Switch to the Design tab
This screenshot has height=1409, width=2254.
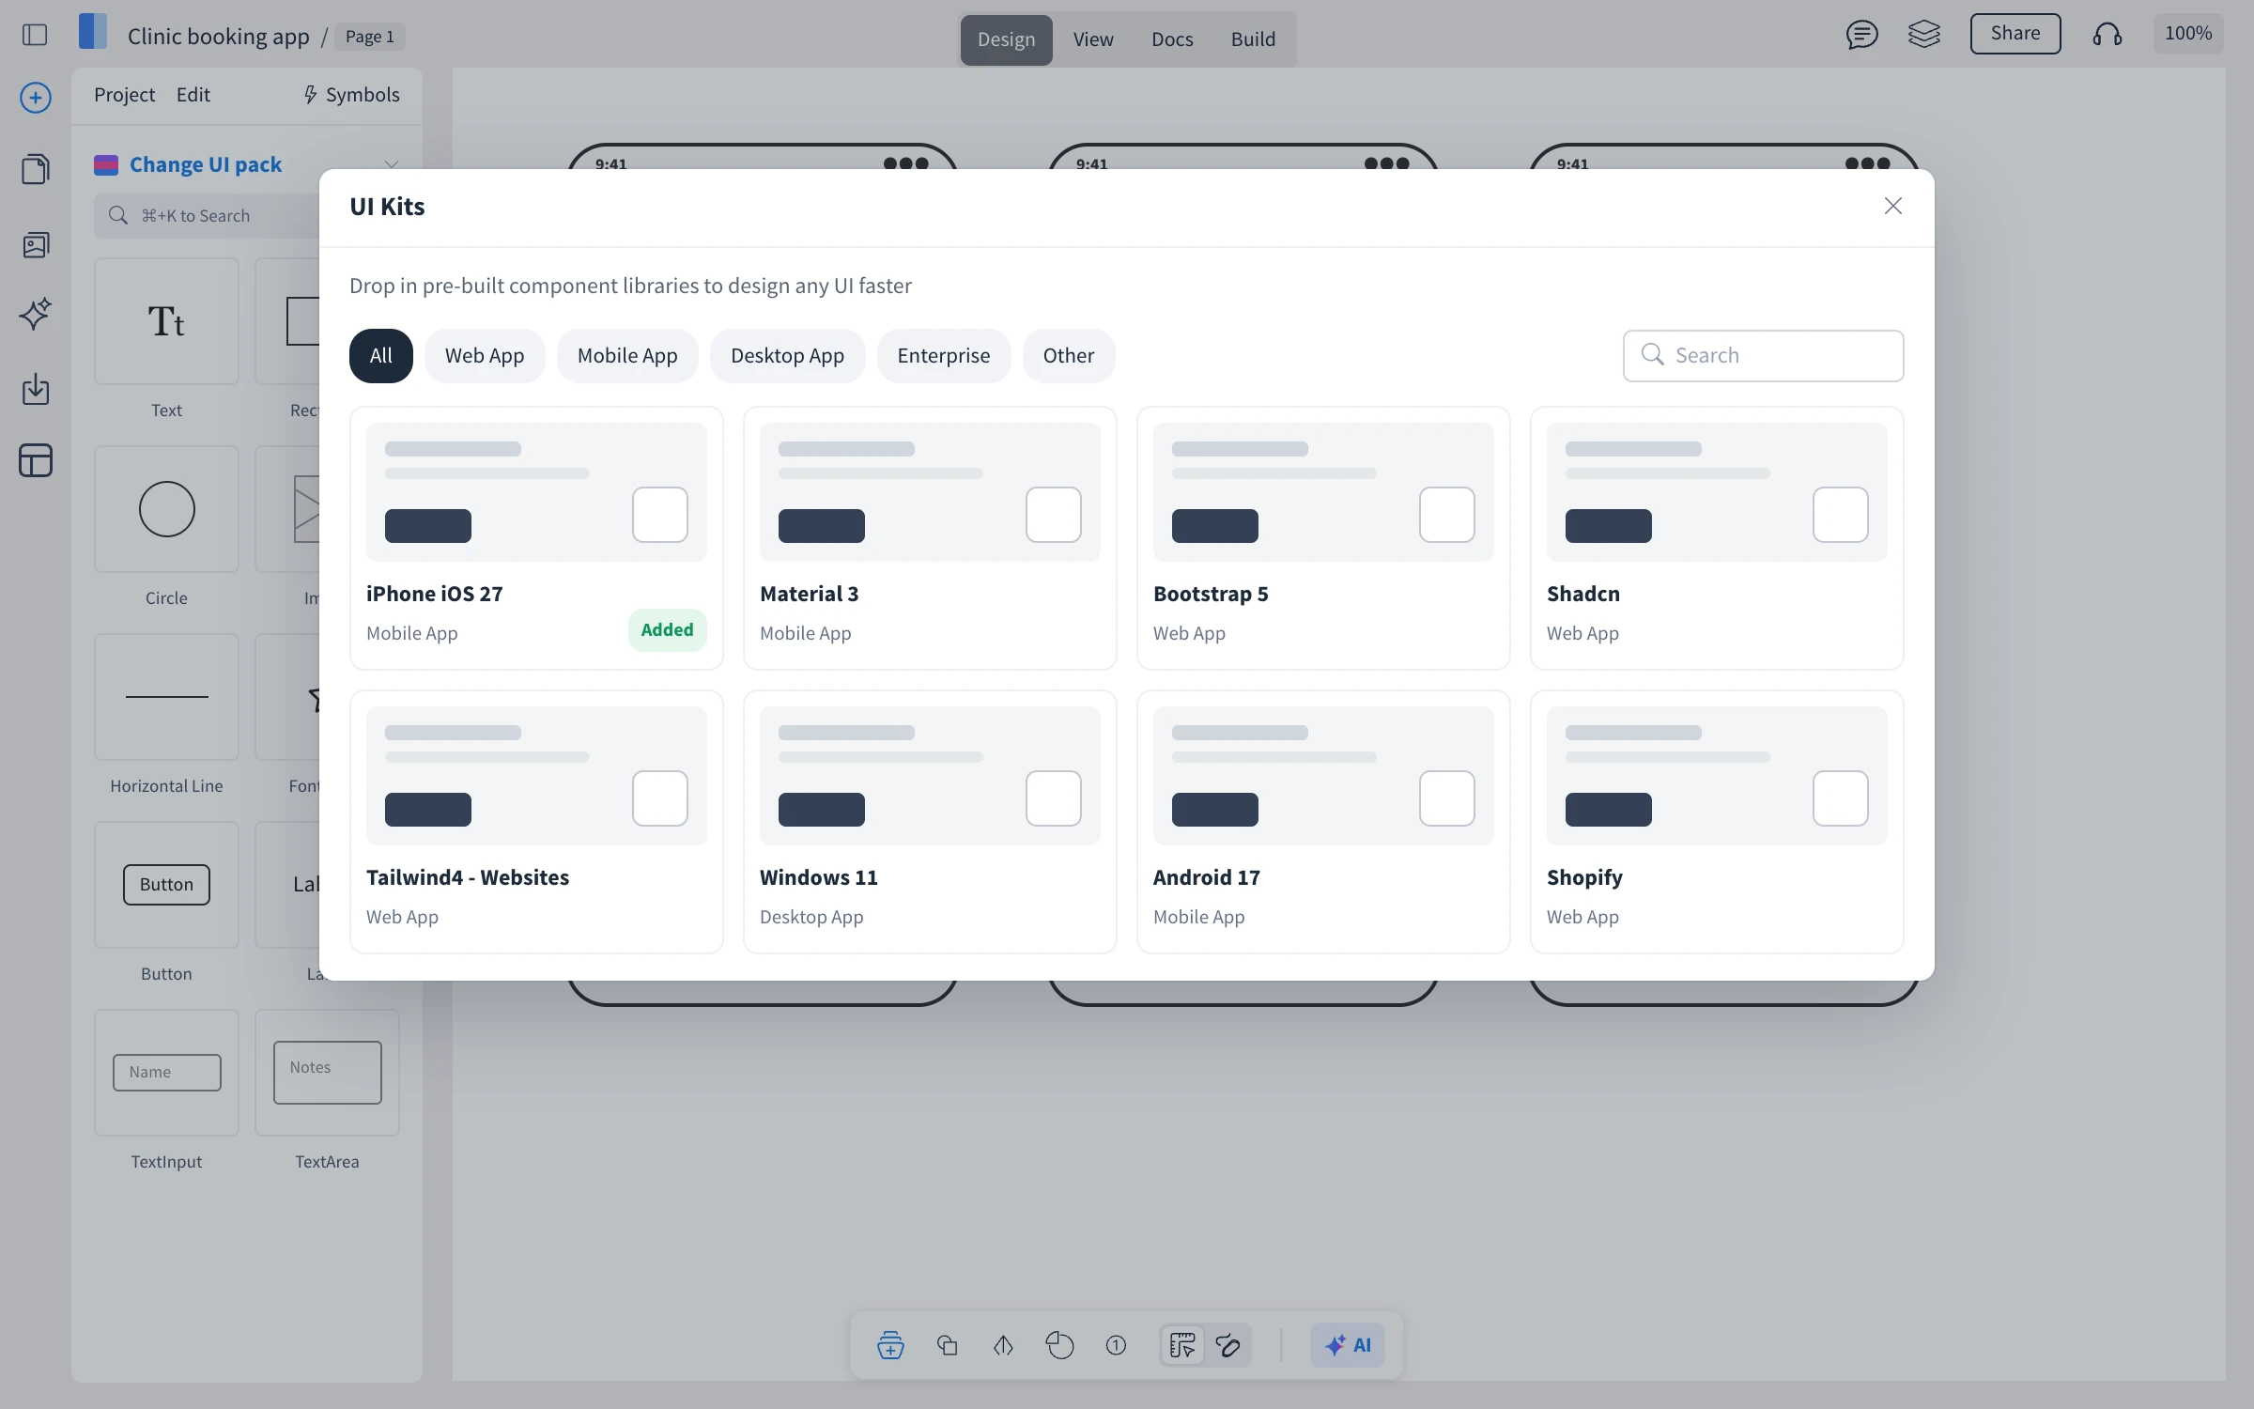pos(1006,39)
